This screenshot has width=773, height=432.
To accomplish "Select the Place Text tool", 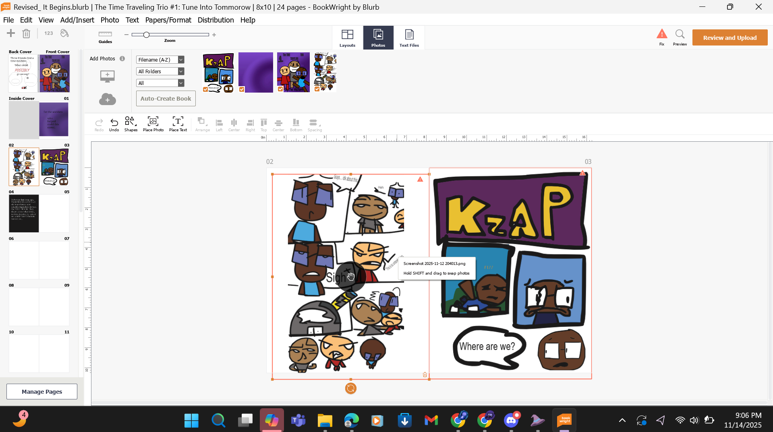I will [x=178, y=124].
